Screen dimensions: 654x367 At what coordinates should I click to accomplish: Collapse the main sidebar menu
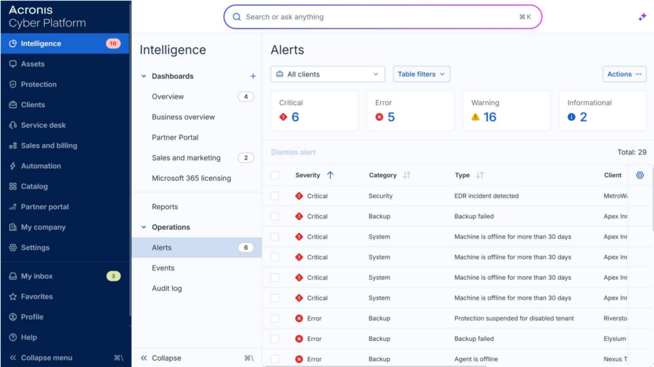[66, 357]
